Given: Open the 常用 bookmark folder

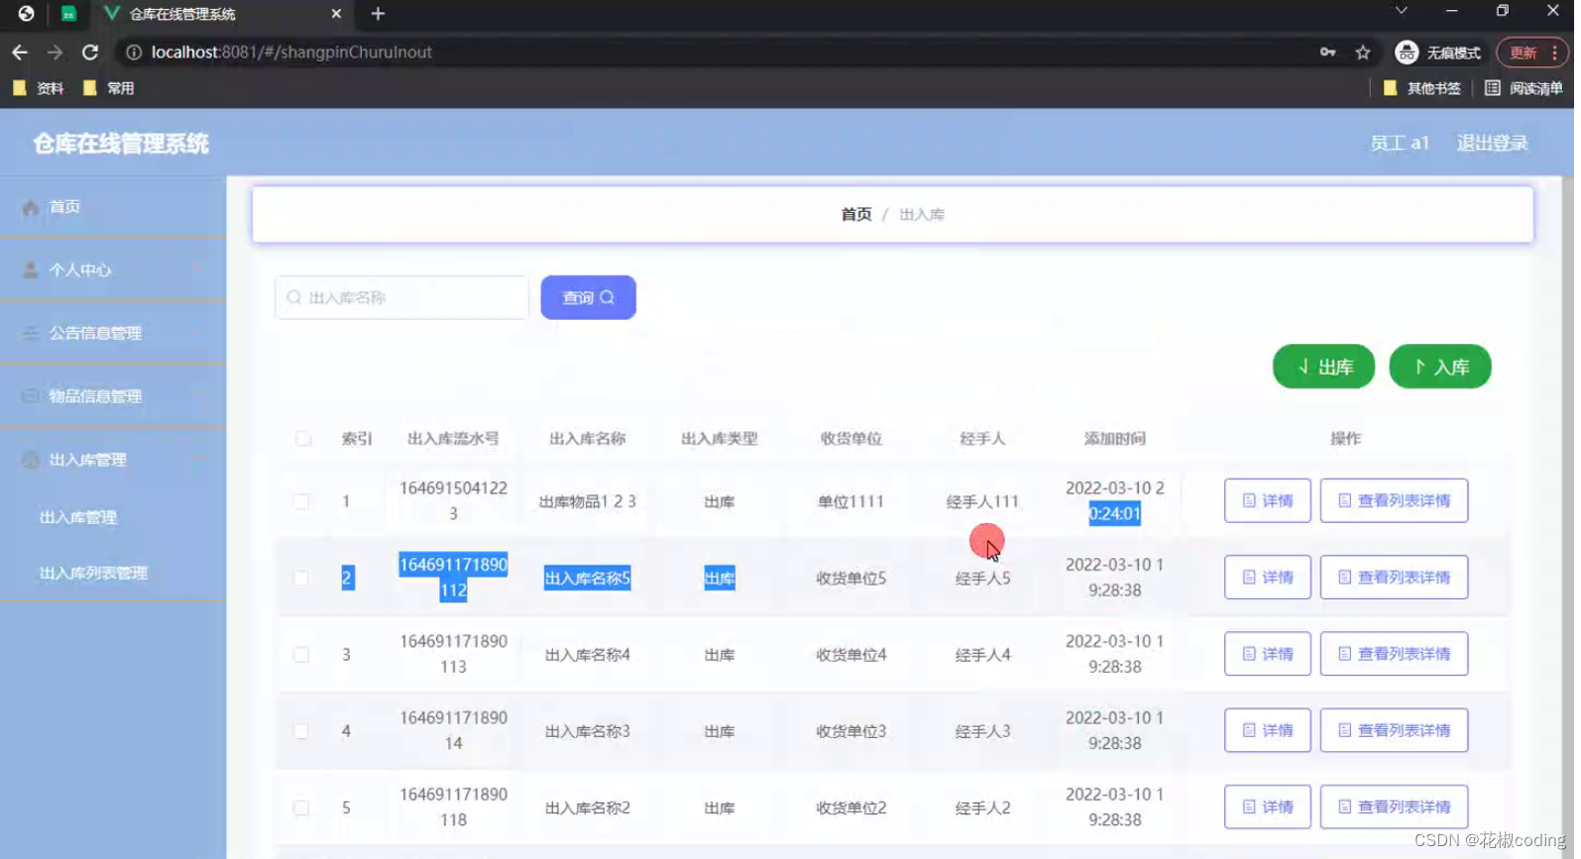Looking at the screenshot, I should (x=109, y=88).
